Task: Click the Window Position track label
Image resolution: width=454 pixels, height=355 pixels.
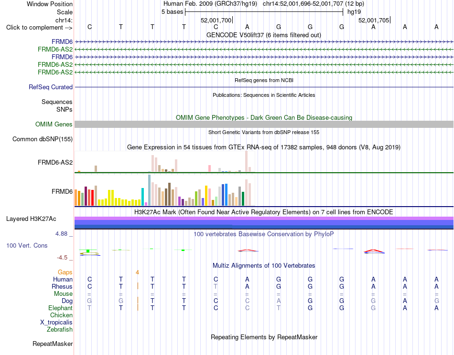Action: pyautogui.click(x=50, y=4)
